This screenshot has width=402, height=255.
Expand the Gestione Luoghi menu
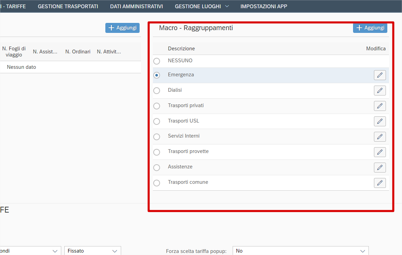click(202, 6)
